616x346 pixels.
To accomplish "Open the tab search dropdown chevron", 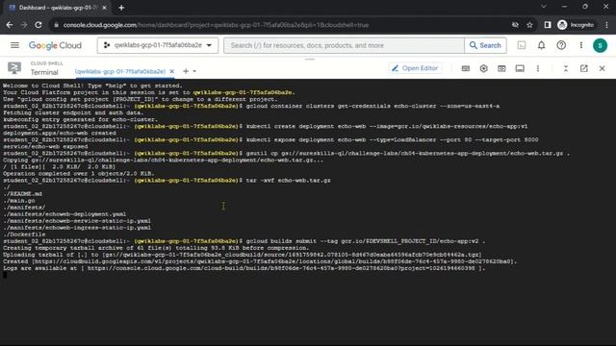I will [x=543, y=7].
